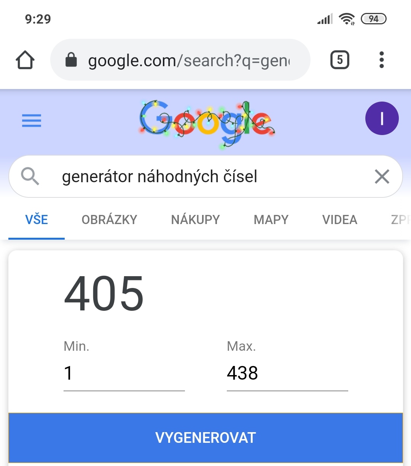
Task: Select the VŠE tab
Action: [37, 220]
